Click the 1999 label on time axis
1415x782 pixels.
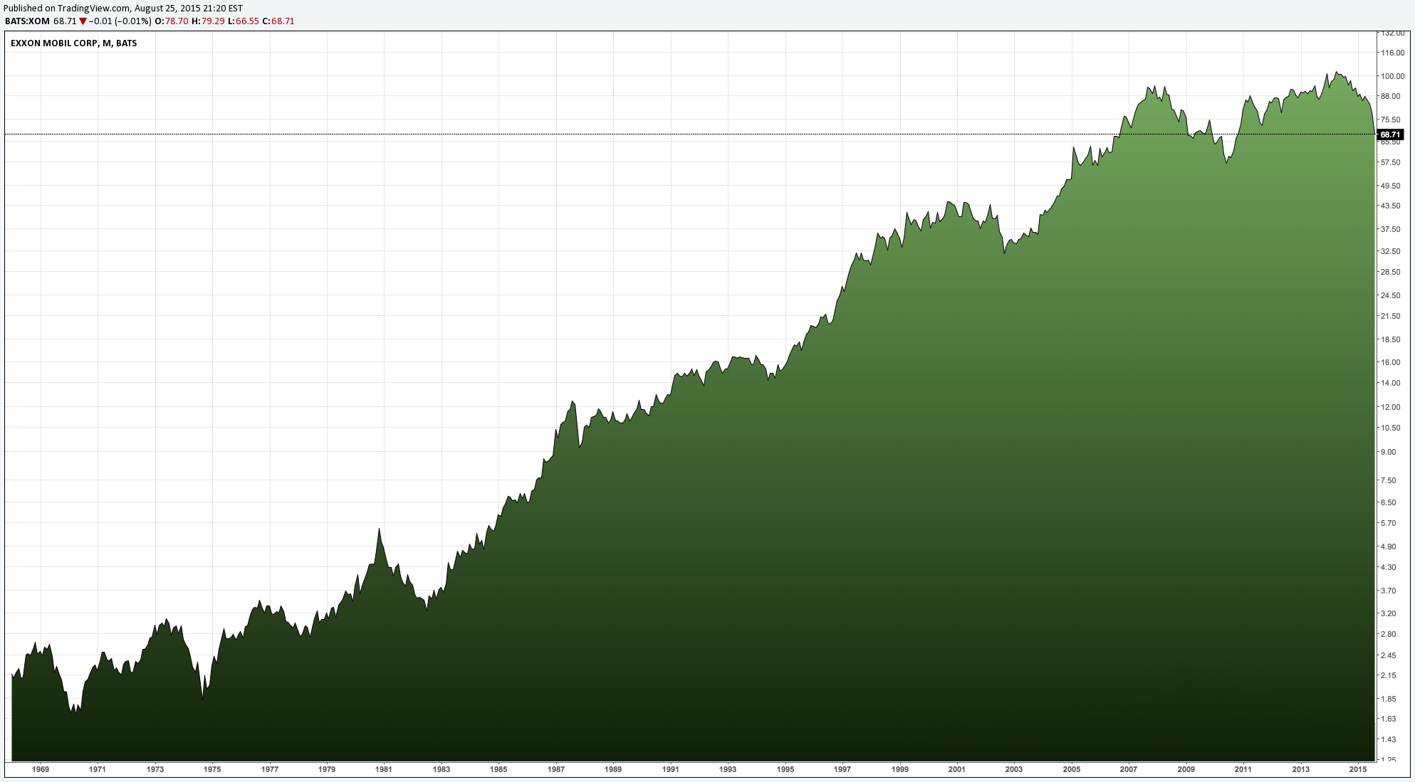[x=900, y=769]
